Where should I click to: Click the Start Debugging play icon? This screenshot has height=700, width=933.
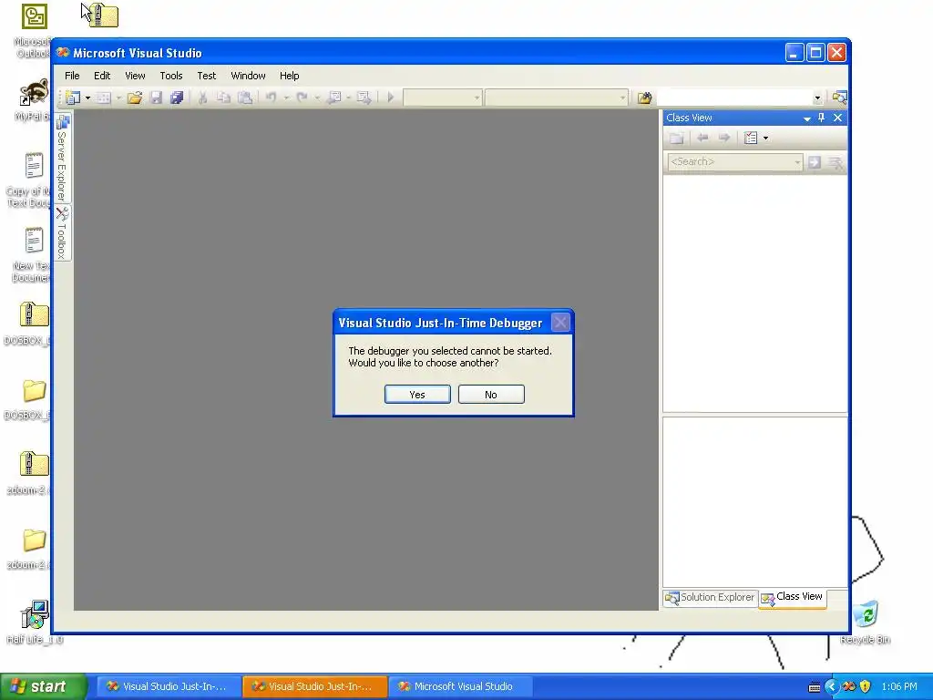pyautogui.click(x=390, y=98)
